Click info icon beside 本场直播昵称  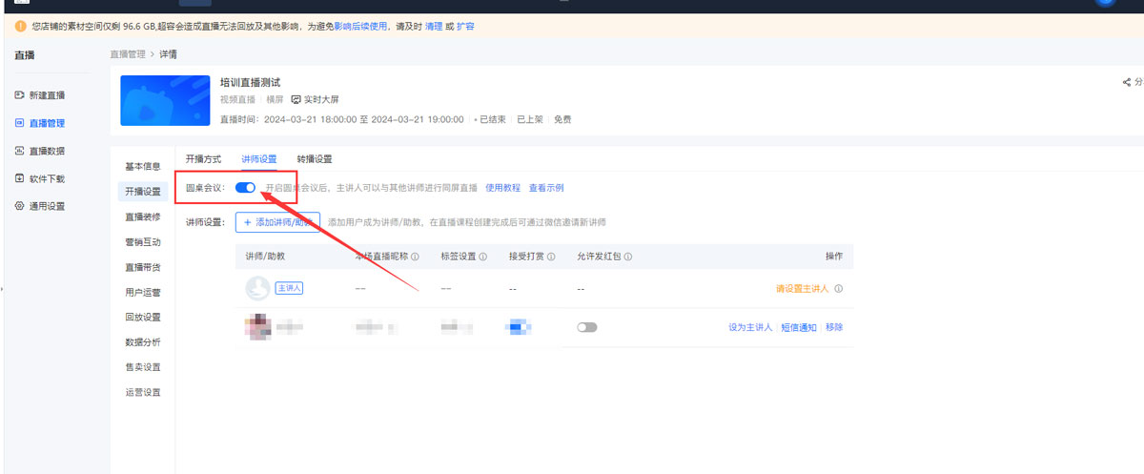pos(415,257)
